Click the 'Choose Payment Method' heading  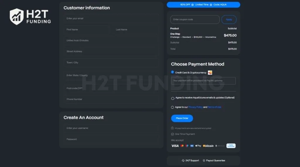pyautogui.click(x=197, y=64)
